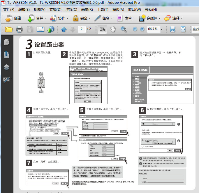Click the create PDF star icon
Image resolution: width=199 pixels, height=193 pixels.
9,18
